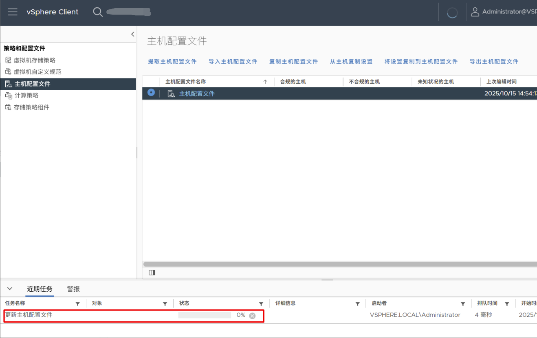Screen dimensions: 537x338
Task: Sort by 主机配置文件名称 column header
Action: pyautogui.click(x=185, y=82)
